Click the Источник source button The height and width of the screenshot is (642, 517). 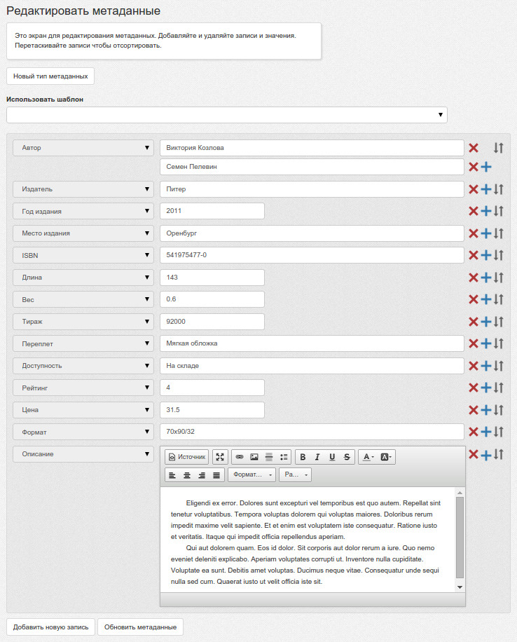click(x=187, y=457)
